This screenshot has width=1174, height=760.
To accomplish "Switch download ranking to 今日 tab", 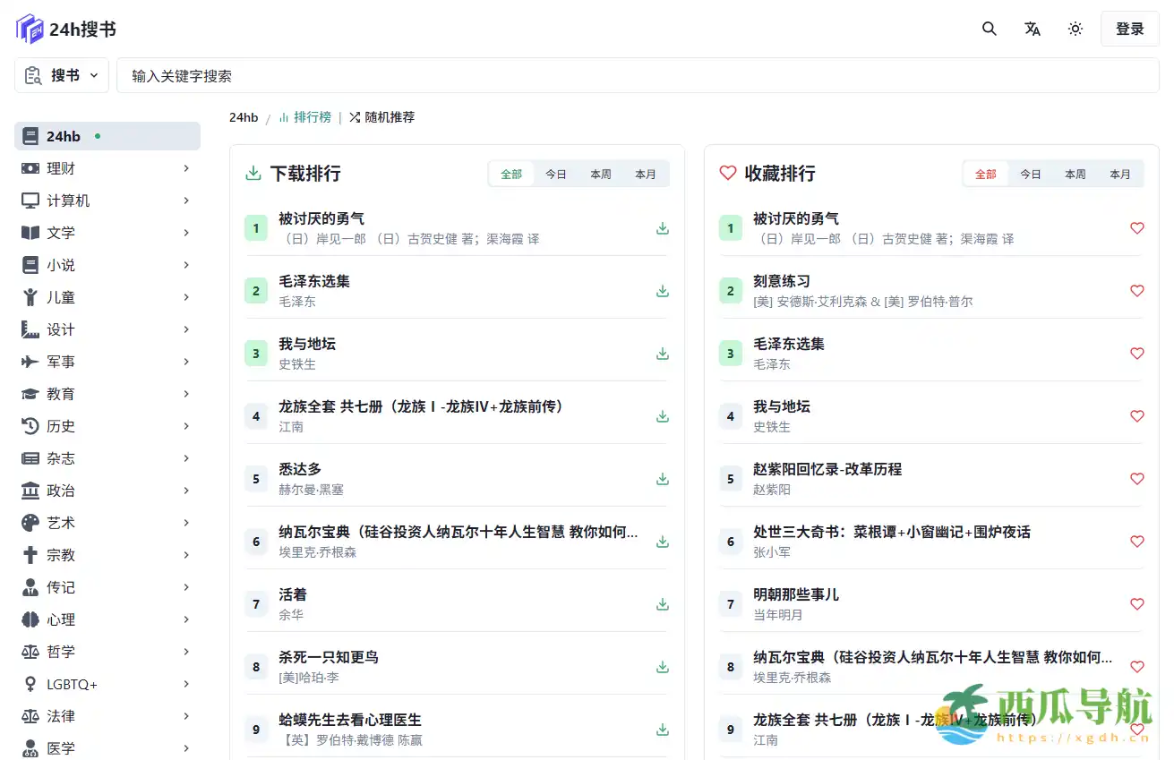I will pyautogui.click(x=555, y=174).
